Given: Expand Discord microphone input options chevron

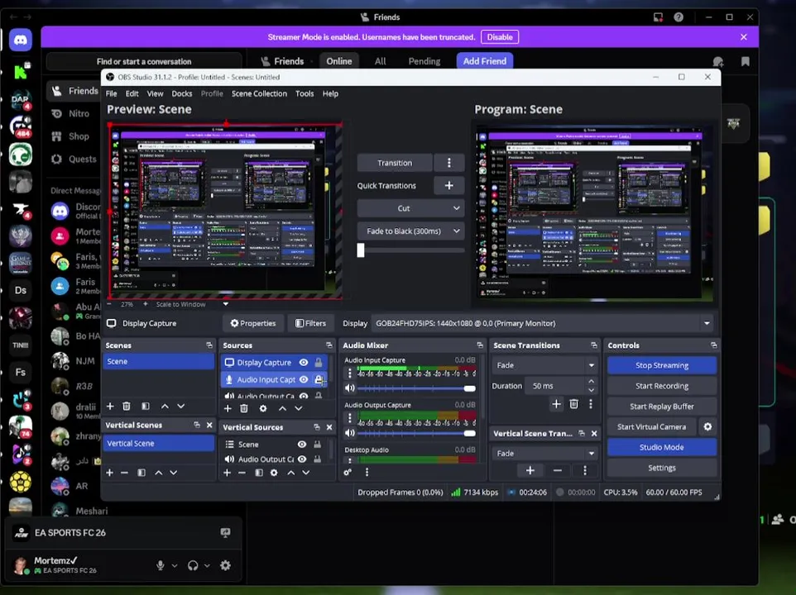Looking at the screenshot, I should (174, 565).
